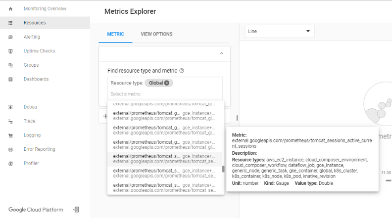This screenshot has height=218, width=392.
Task: Open Error Reporting link
Action: pyautogui.click(x=40, y=149)
